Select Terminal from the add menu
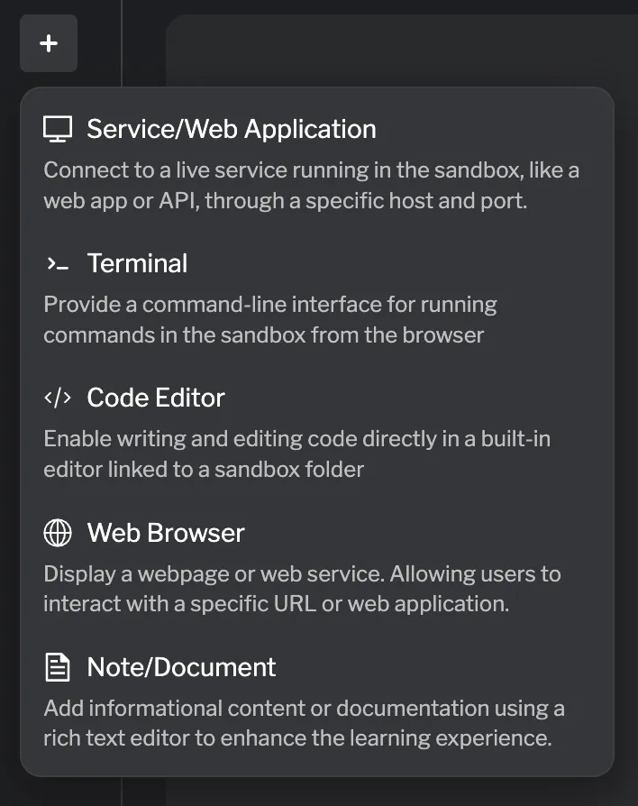The width and height of the screenshot is (638, 806). [x=137, y=263]
